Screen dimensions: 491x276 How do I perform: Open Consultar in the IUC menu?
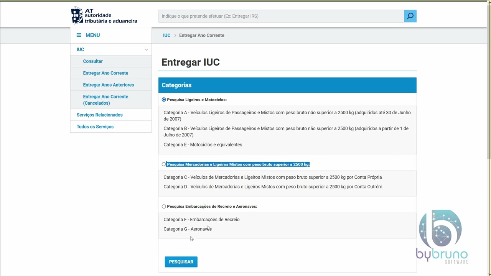[x=93, y=61]
